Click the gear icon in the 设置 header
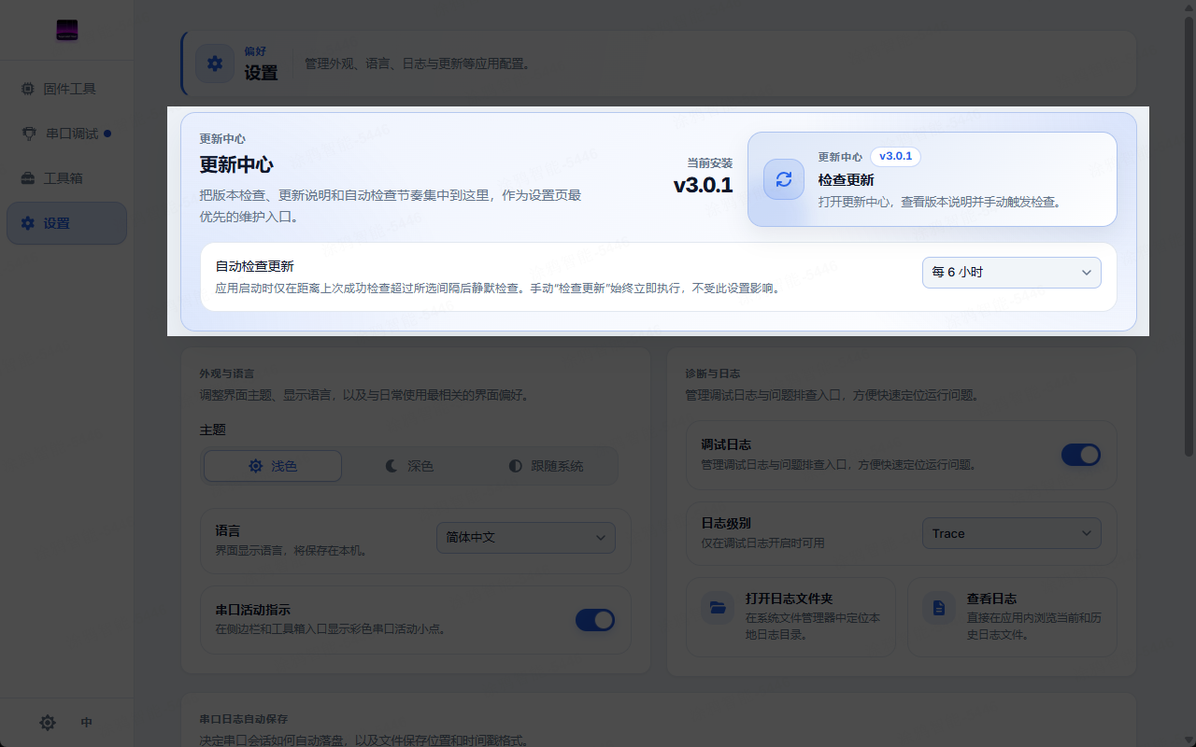 pos(215,63)
